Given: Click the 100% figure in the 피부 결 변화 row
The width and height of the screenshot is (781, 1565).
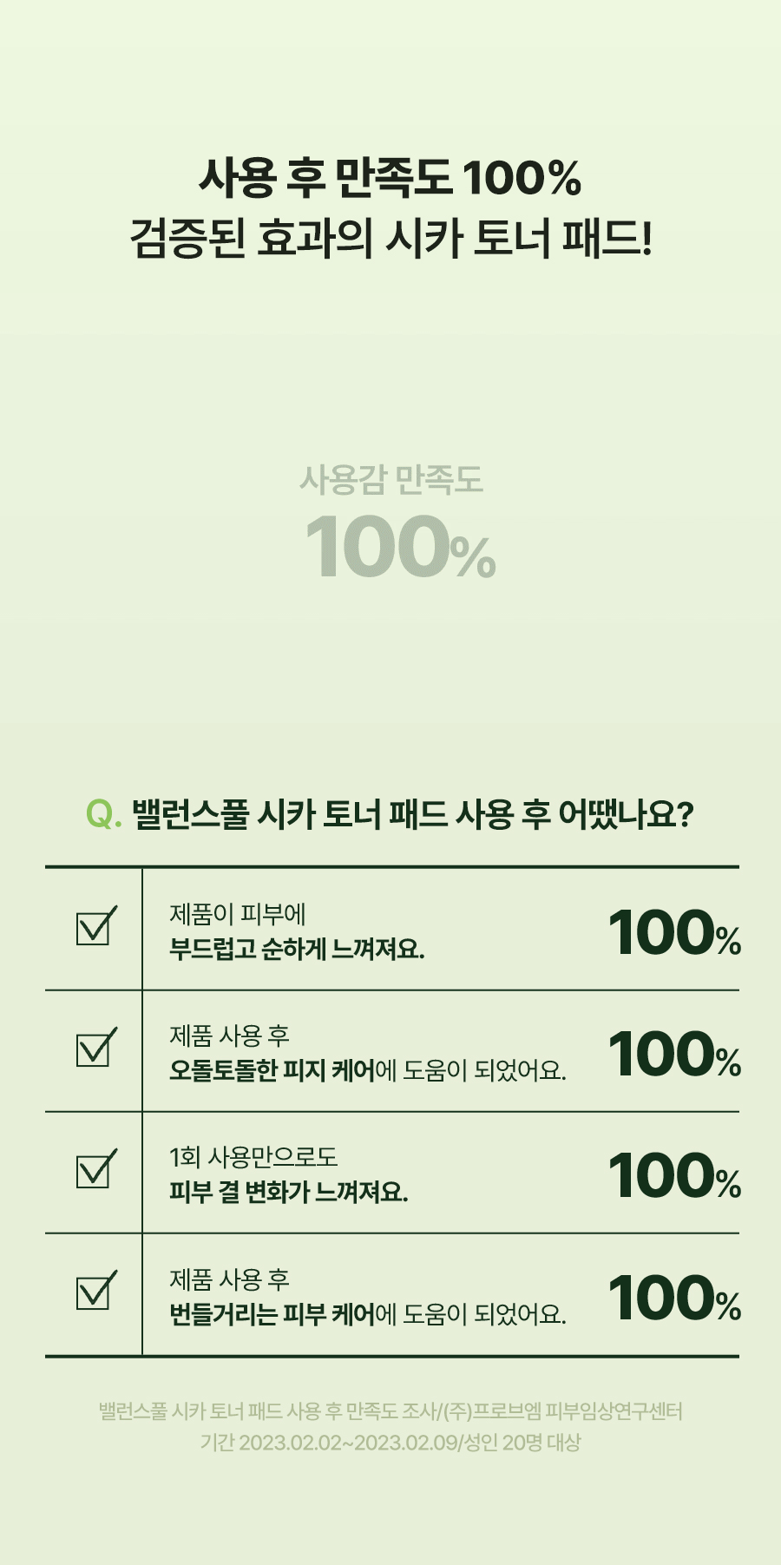Looking at the screenshot, I should click(x=674, y=1176).
